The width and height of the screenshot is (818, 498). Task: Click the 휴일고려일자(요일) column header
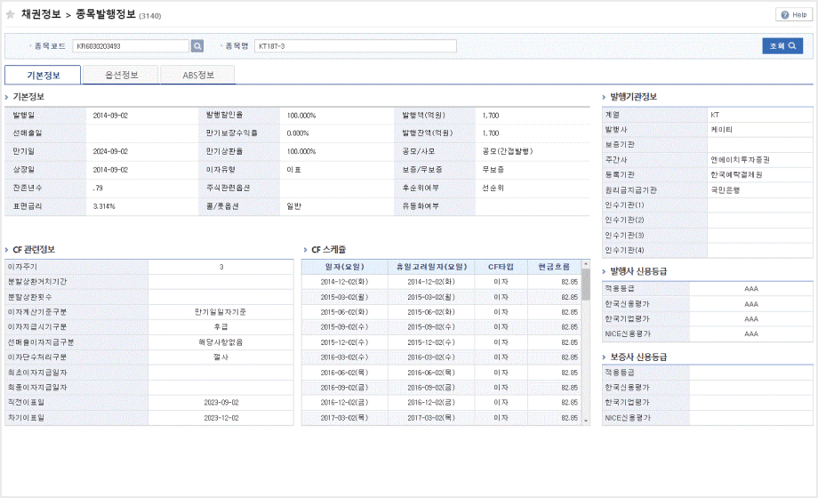[431, 267]
